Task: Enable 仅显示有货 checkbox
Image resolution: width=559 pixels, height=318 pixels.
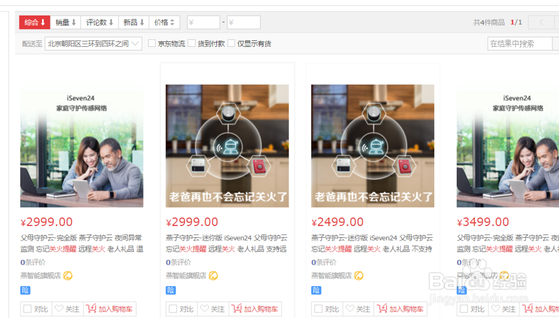Action: click(231, 44)
